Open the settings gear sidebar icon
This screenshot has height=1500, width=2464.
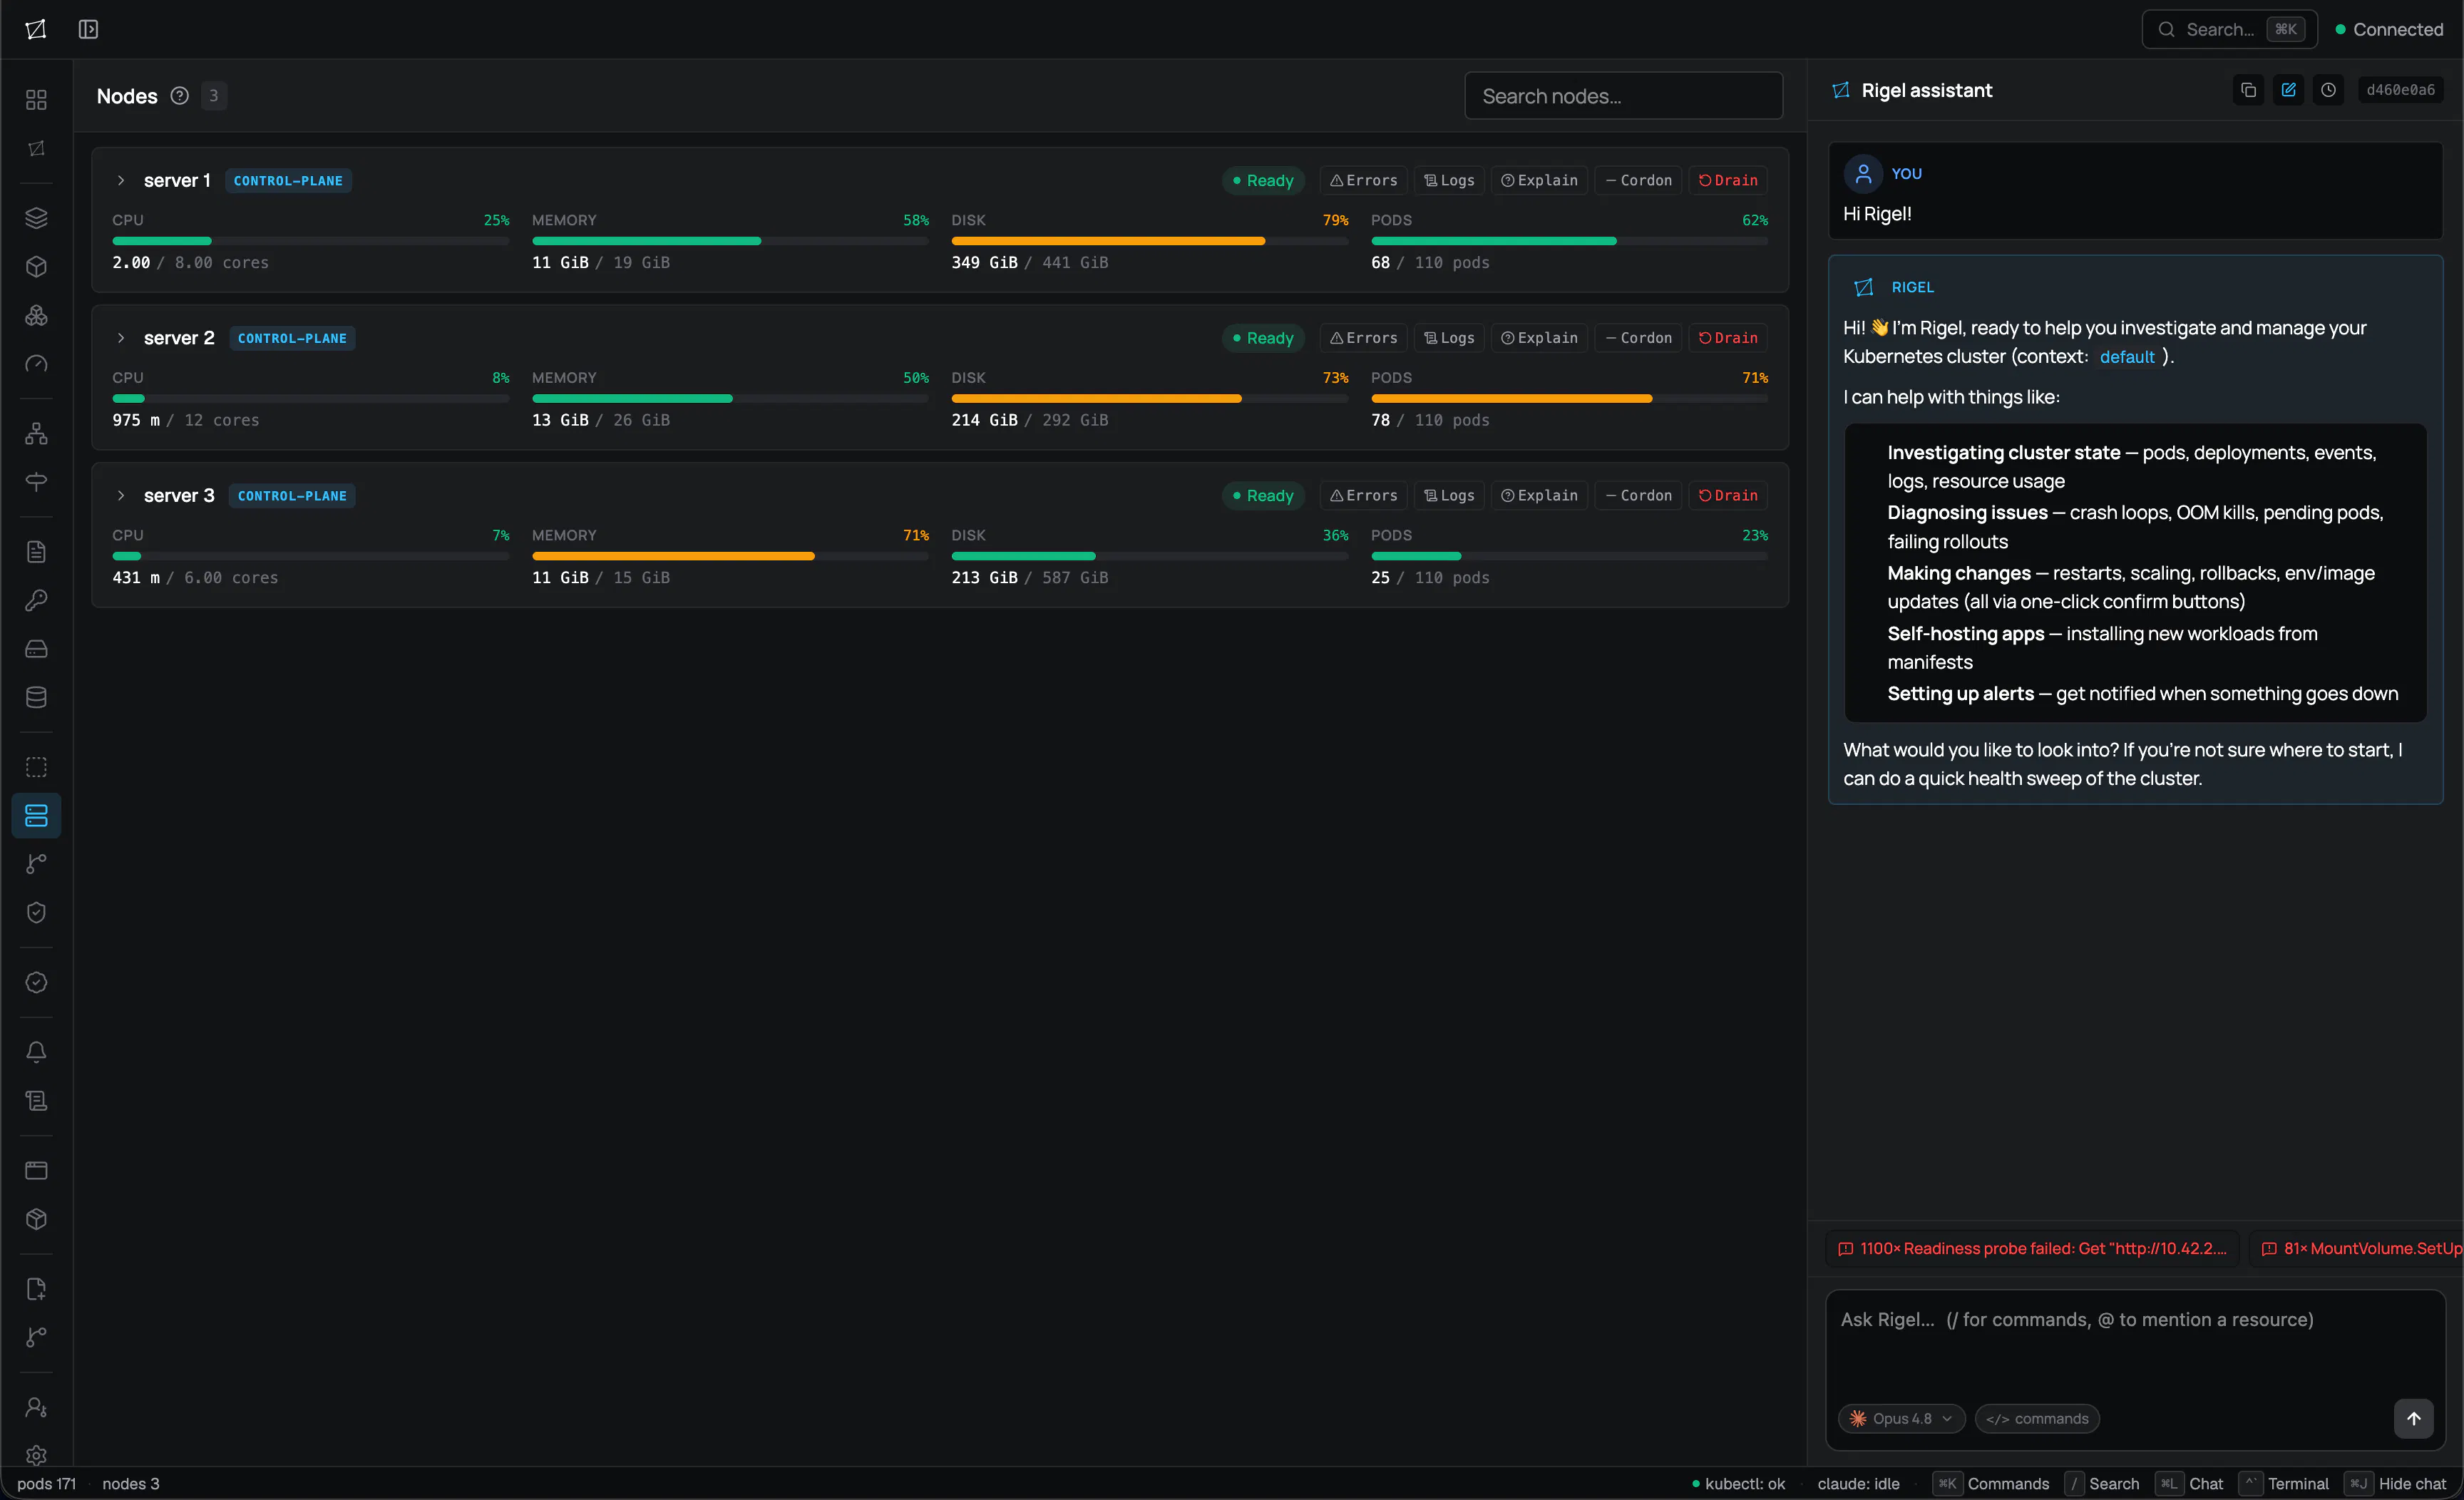pos(36,1455)
